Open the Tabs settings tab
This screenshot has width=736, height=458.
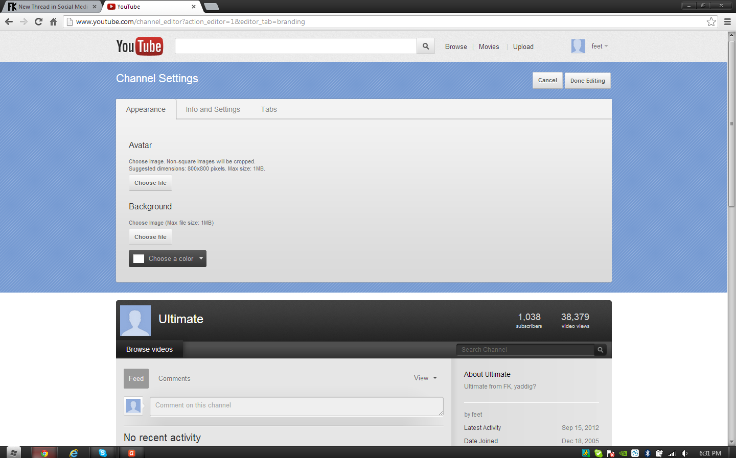pos(269,109)
